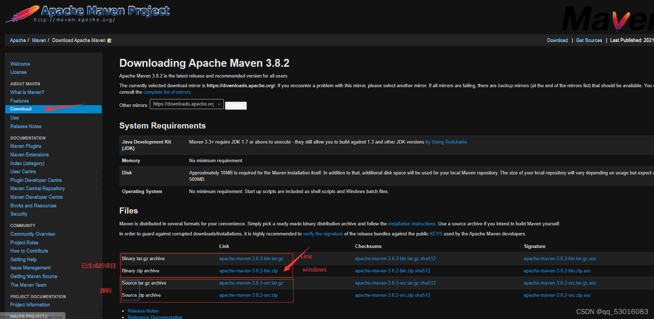The image size is (654, 319).
Task: Open the Security sidebar link
Action: point(19,214)
